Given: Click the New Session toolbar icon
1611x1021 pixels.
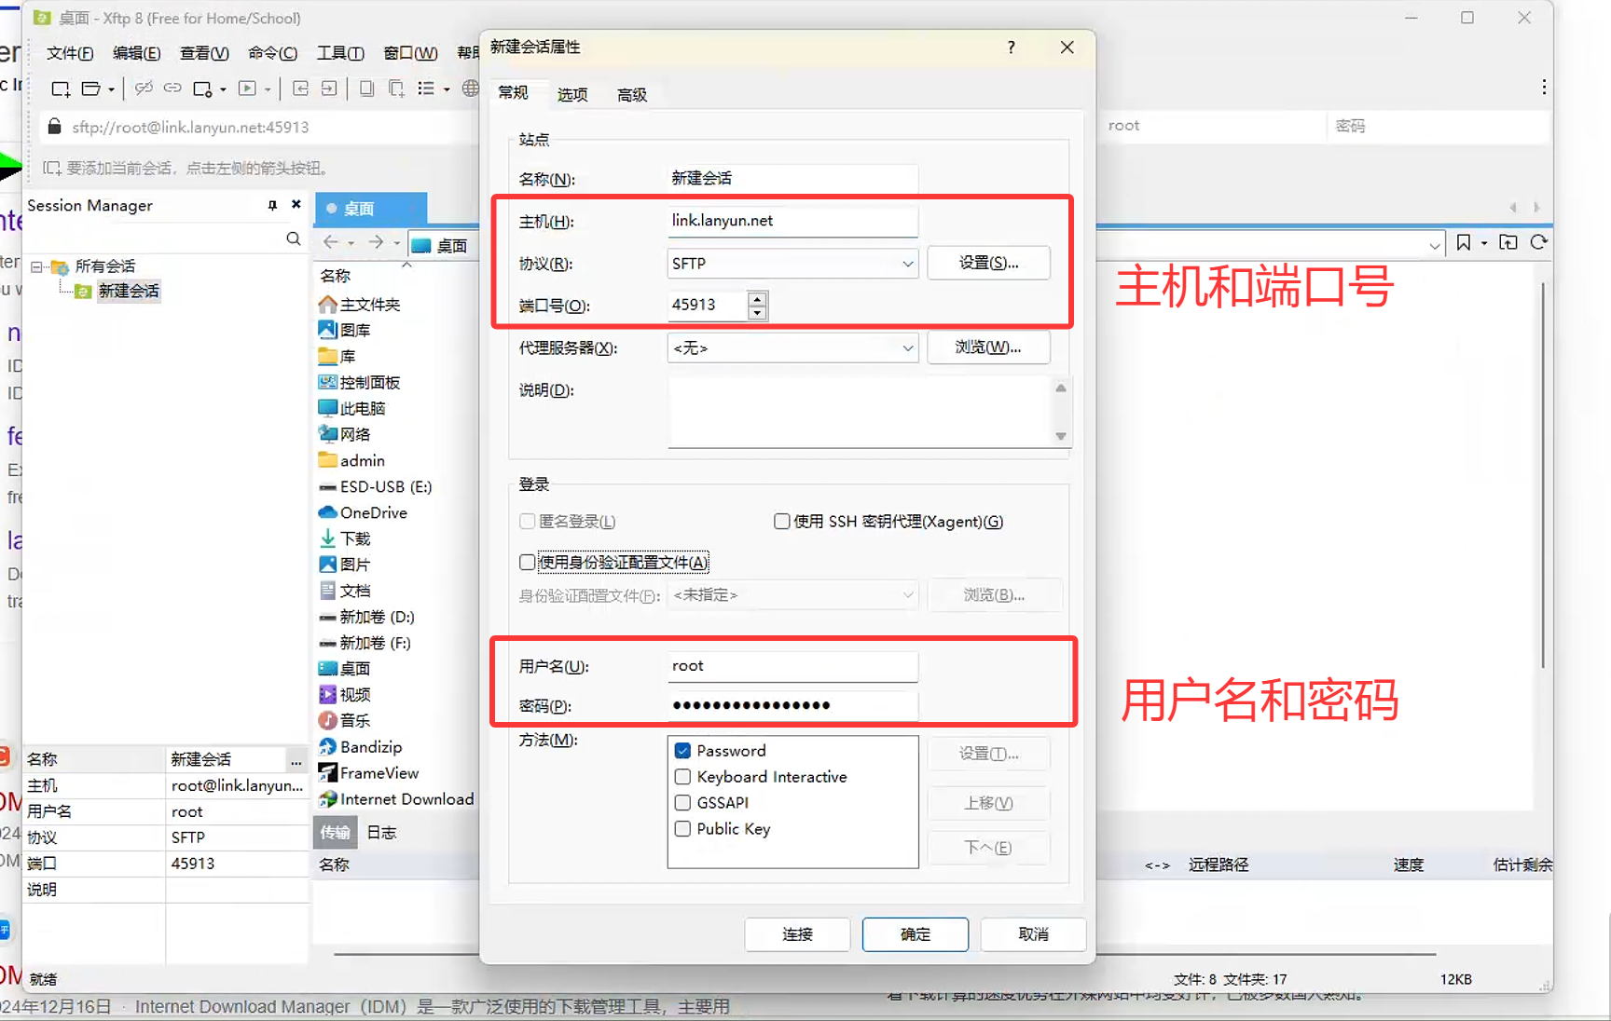Looking at the screenshot, I should click(x=61, y=88).
